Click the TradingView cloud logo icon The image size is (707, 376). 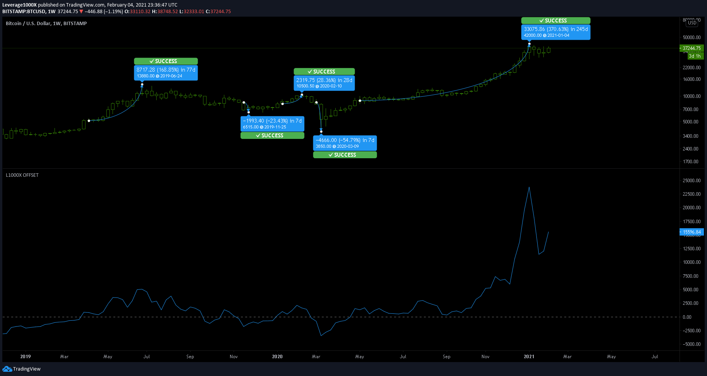pyautogui.click(x=7, y=369)
